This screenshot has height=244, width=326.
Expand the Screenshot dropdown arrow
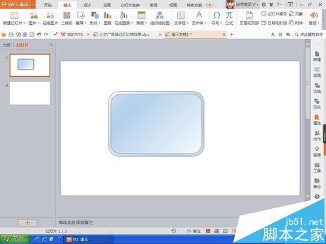click(85, 23)
